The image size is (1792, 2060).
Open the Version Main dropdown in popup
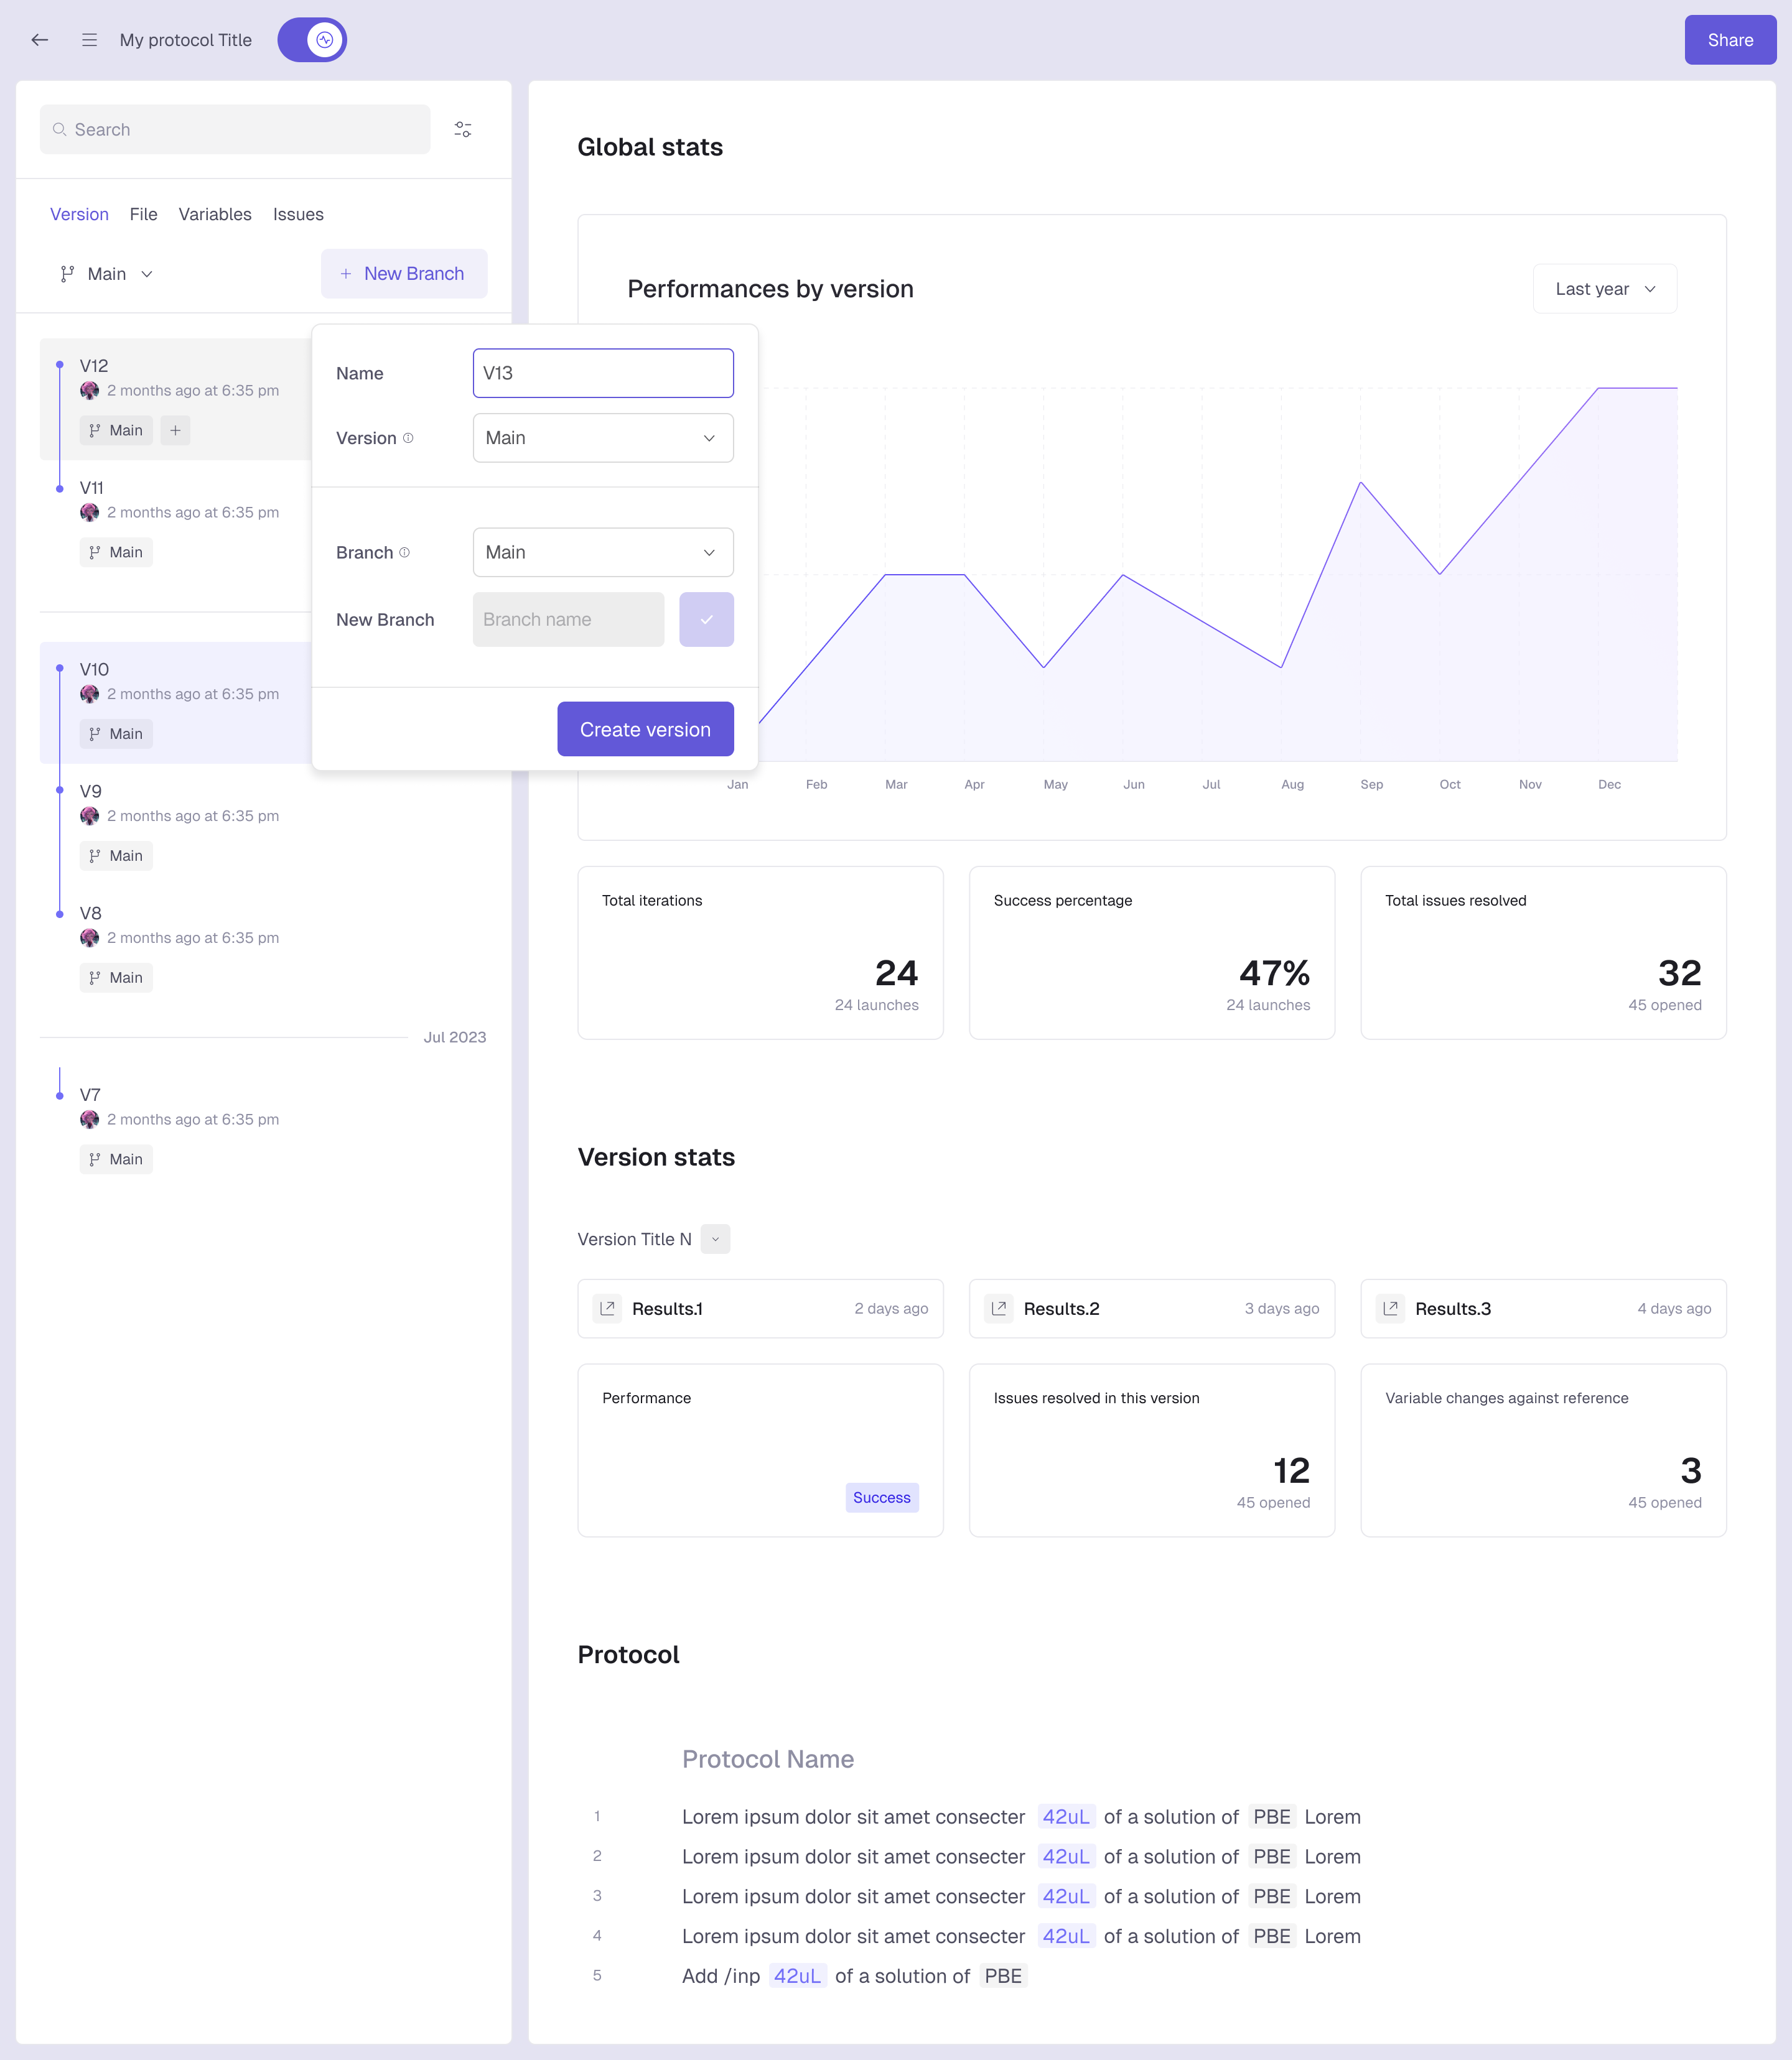point(603,438)
